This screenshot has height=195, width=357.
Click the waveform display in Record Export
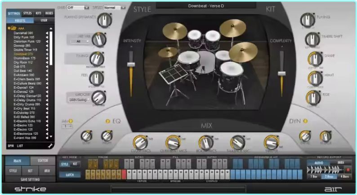click(326, 170)
